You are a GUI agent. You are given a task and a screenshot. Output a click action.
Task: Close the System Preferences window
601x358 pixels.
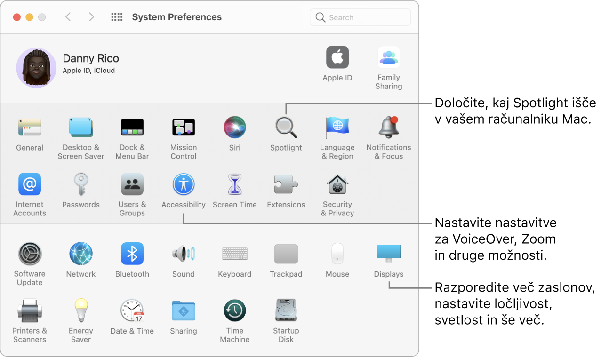17,17
